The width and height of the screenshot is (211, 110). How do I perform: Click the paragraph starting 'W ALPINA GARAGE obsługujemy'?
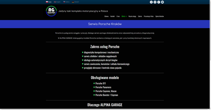tap(105, 38)
